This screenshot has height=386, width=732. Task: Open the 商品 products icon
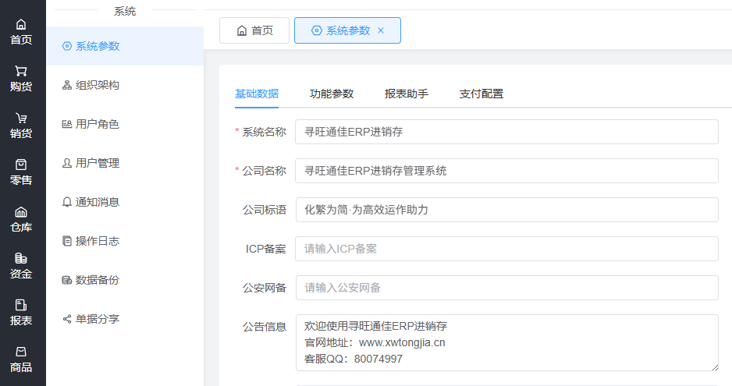(x=21, y=352)
